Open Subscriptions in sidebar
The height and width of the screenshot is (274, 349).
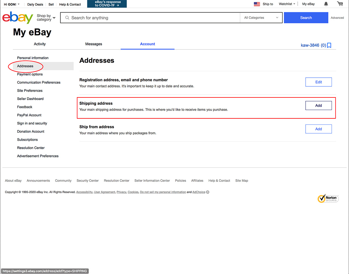tap(27, 140)
